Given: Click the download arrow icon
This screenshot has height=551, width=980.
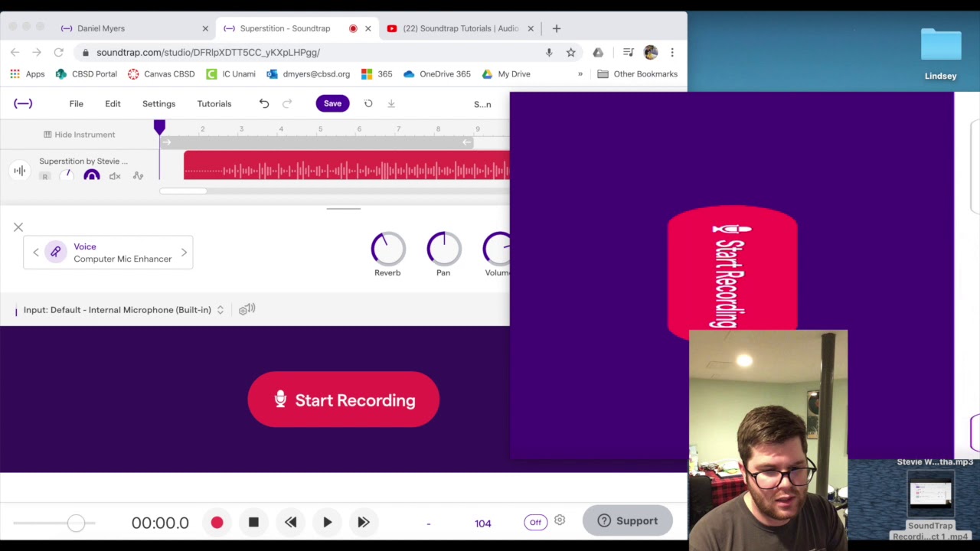Looking at the screenshot, I should click(x=391, y=103).
